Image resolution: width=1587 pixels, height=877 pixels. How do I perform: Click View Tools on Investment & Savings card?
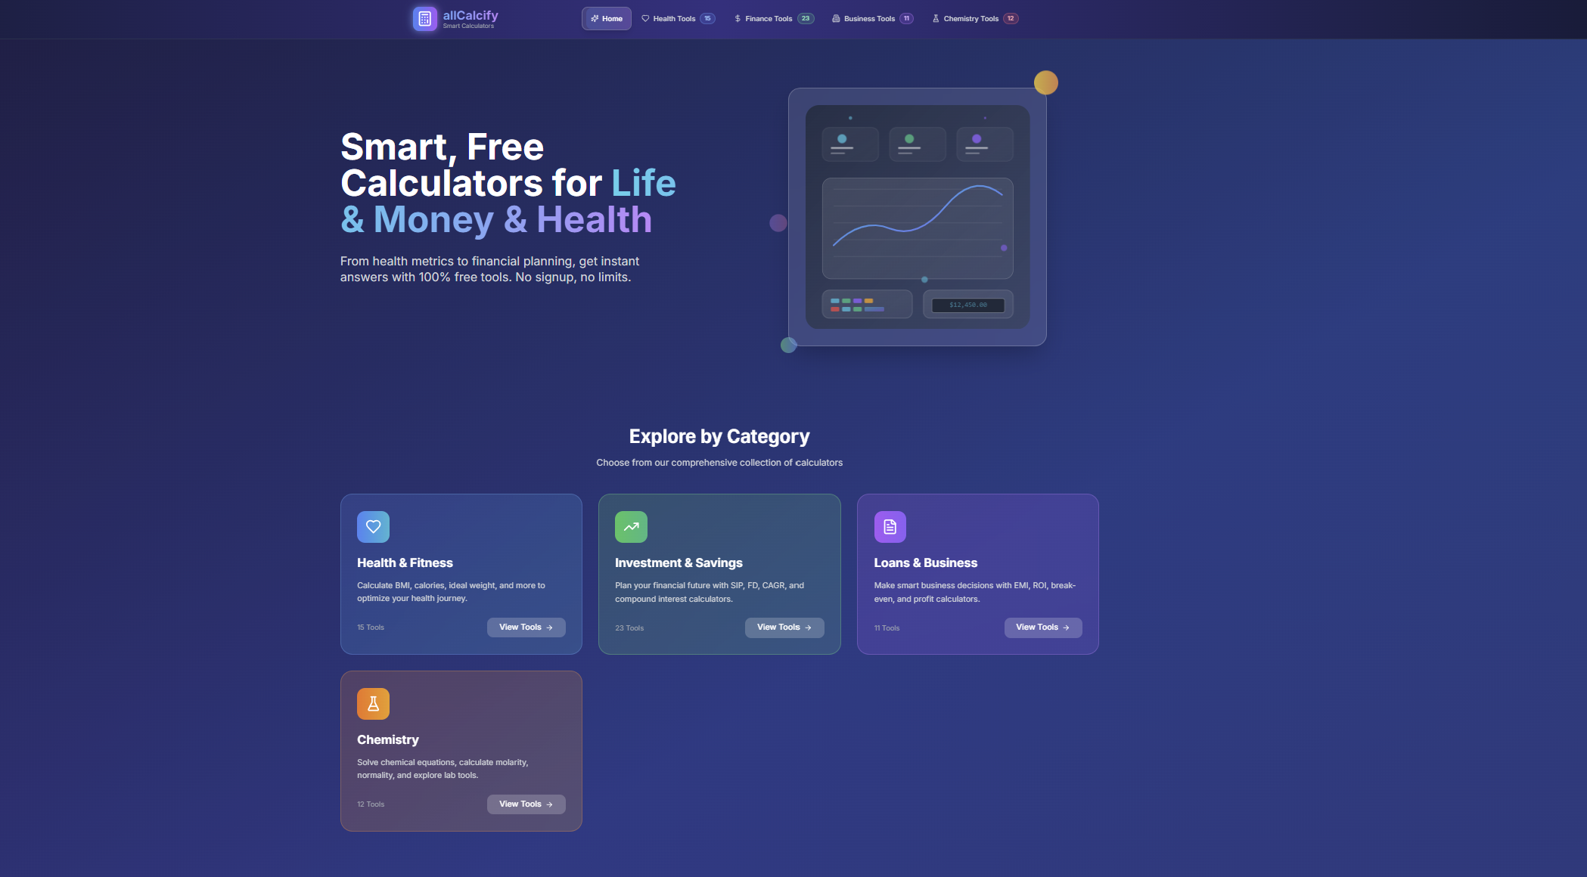point(784,628)
